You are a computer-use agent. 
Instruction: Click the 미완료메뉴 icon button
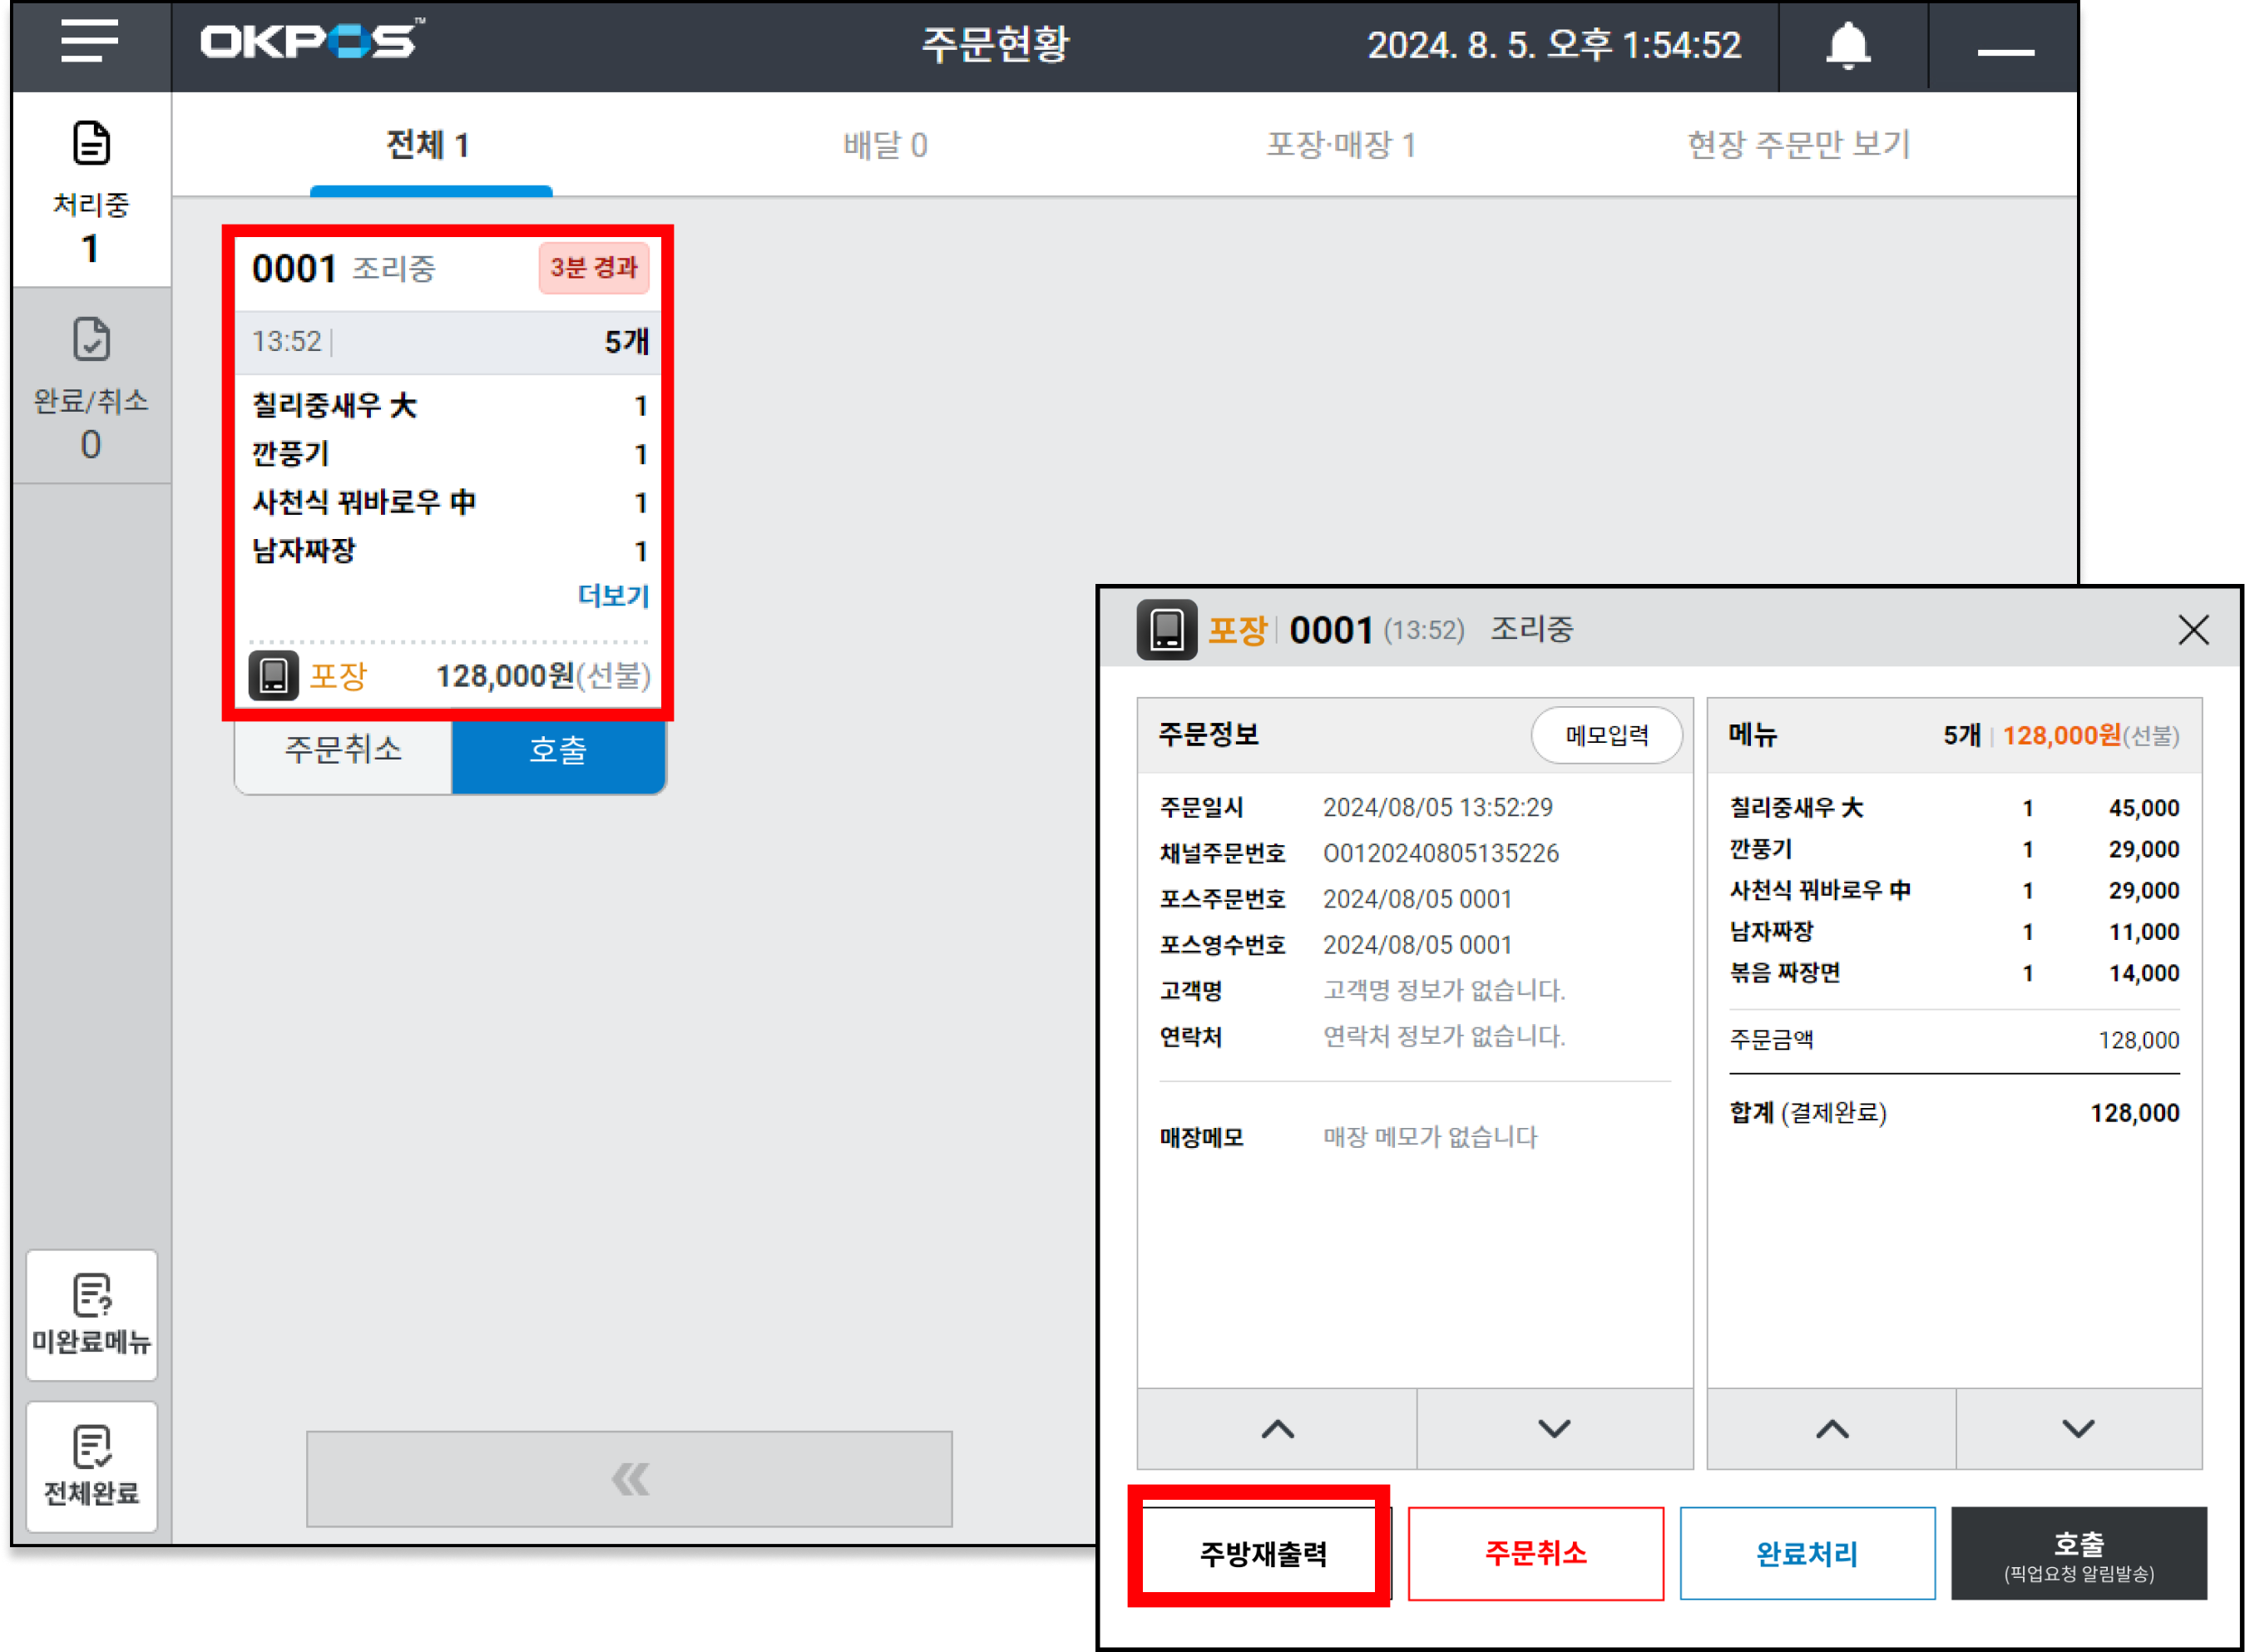[x=92, y=1314]
